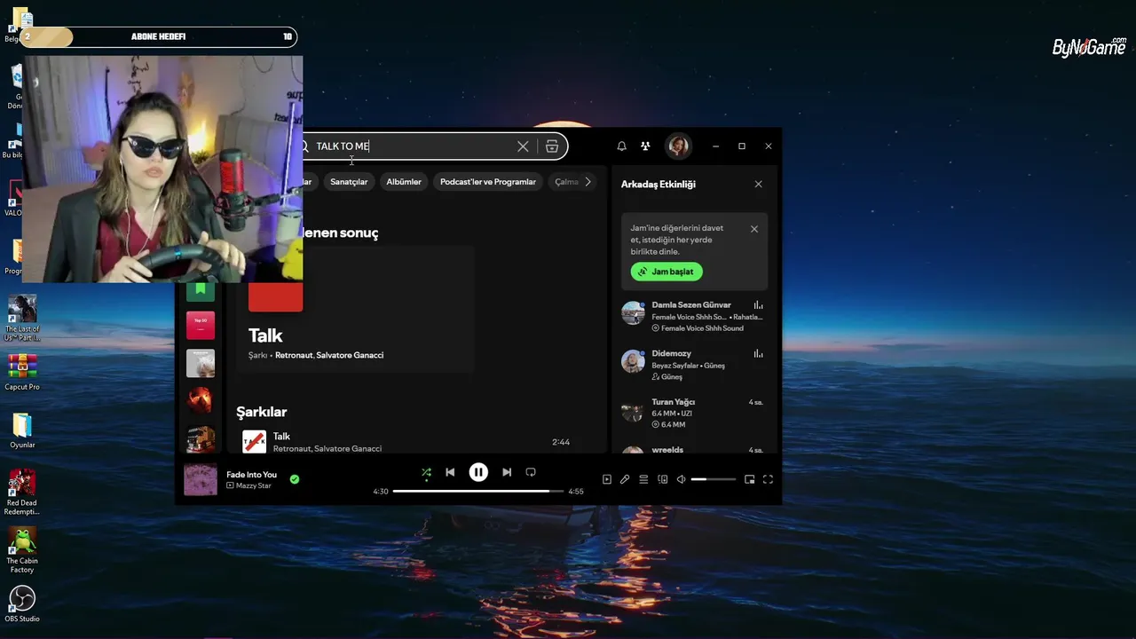Open the Browse icon beside the search box
1136x639 pixels.
[552, 146]
